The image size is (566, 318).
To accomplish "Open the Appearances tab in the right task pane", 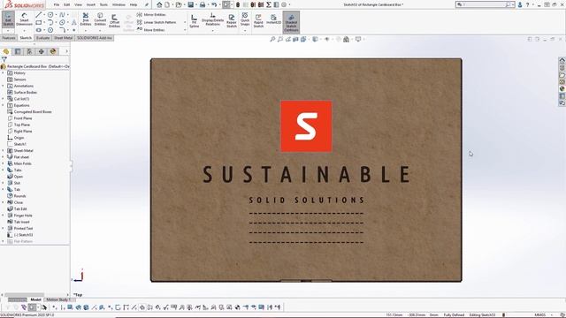I will click(562, 88).
